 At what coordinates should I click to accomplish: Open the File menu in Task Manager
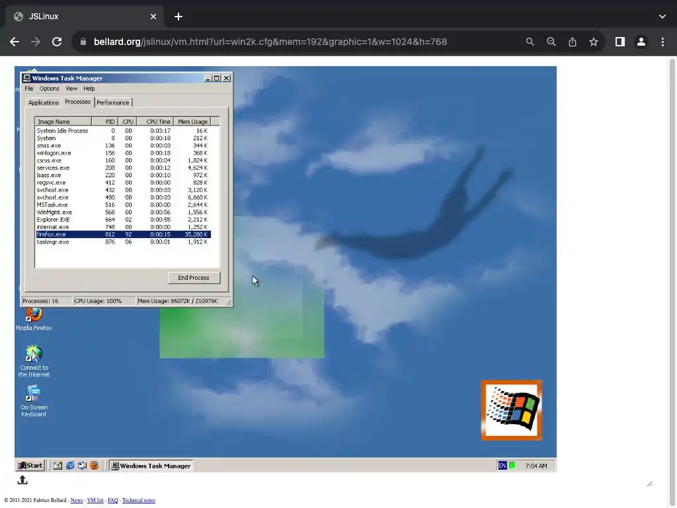pyautogui.click(x=29, y=89)
